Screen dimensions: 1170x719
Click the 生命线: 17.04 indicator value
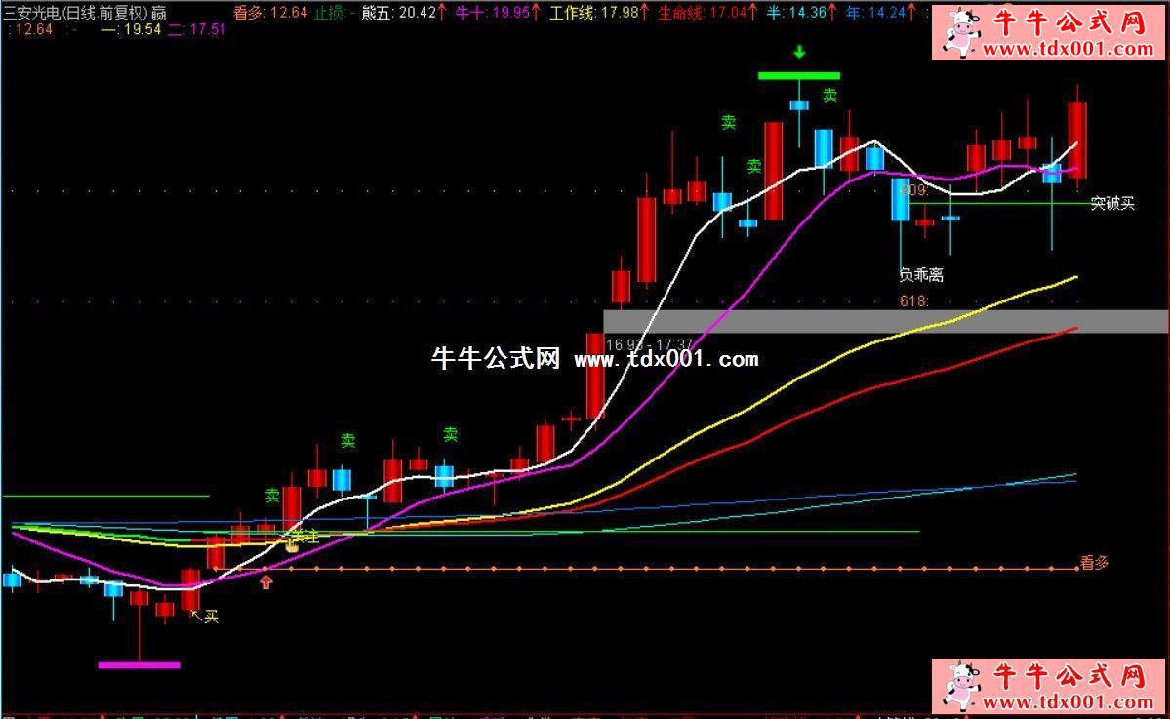tap(703, 13)
